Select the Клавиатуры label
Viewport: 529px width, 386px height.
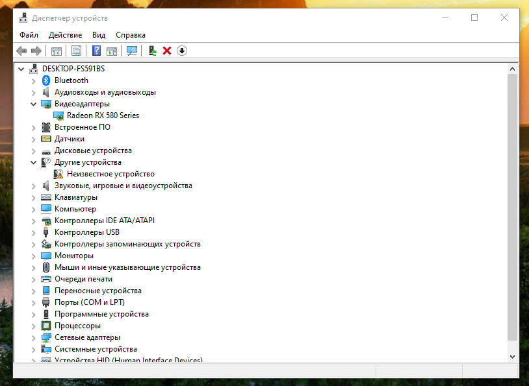point(76,197)
